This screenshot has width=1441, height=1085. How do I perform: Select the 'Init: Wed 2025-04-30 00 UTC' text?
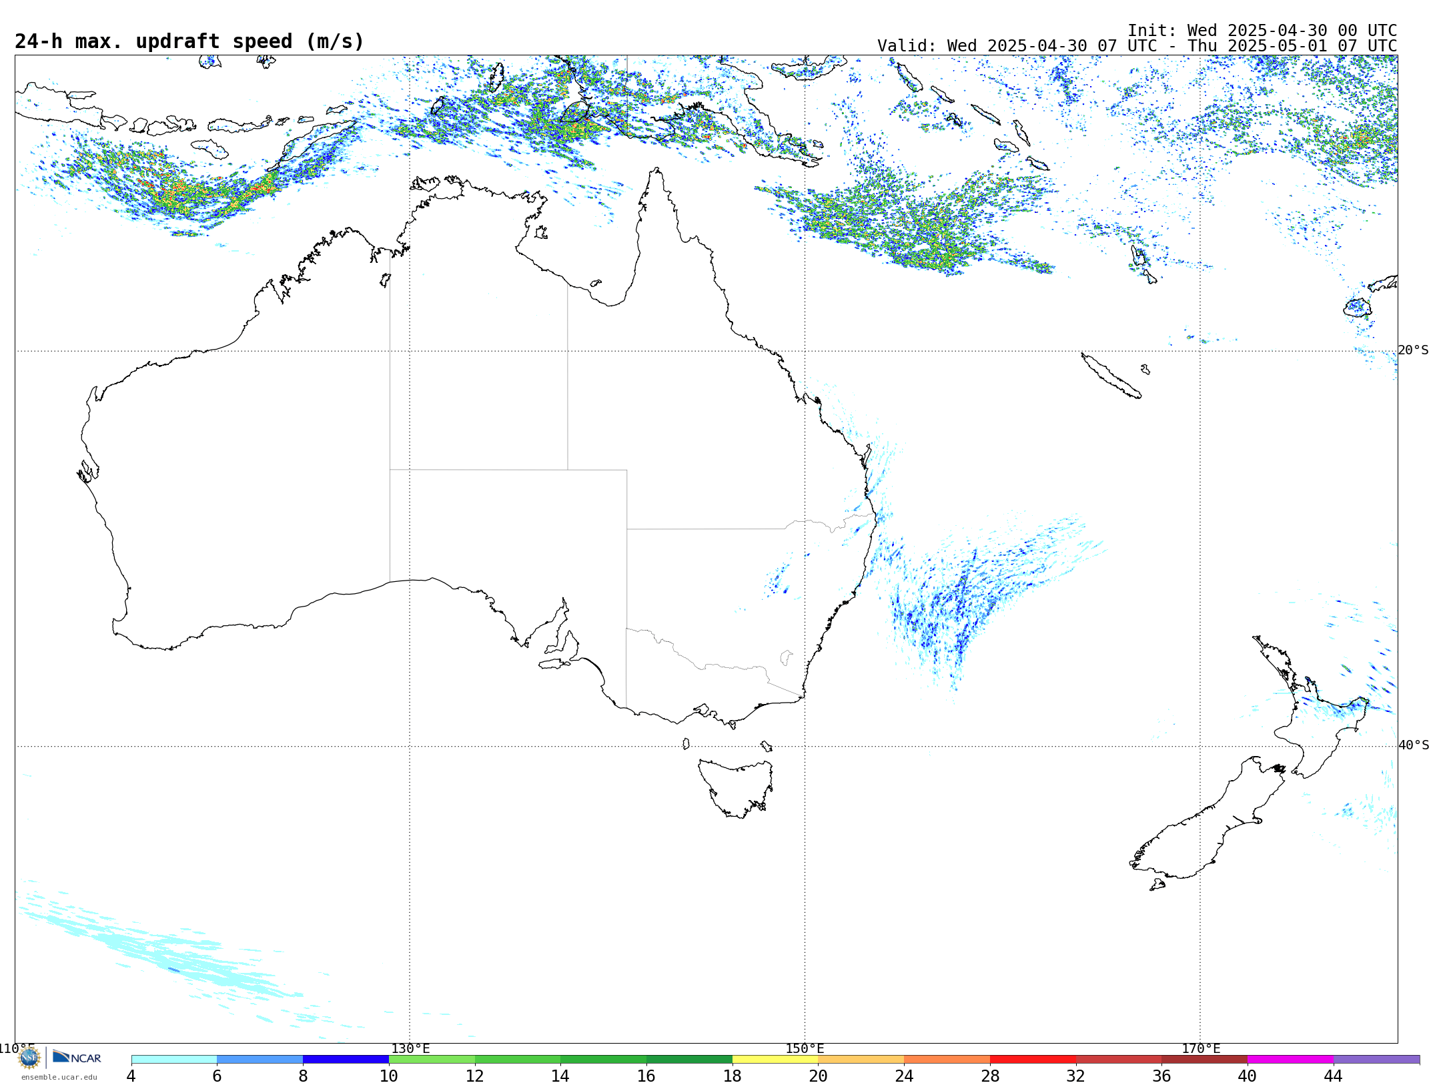tap(1262, 31)
